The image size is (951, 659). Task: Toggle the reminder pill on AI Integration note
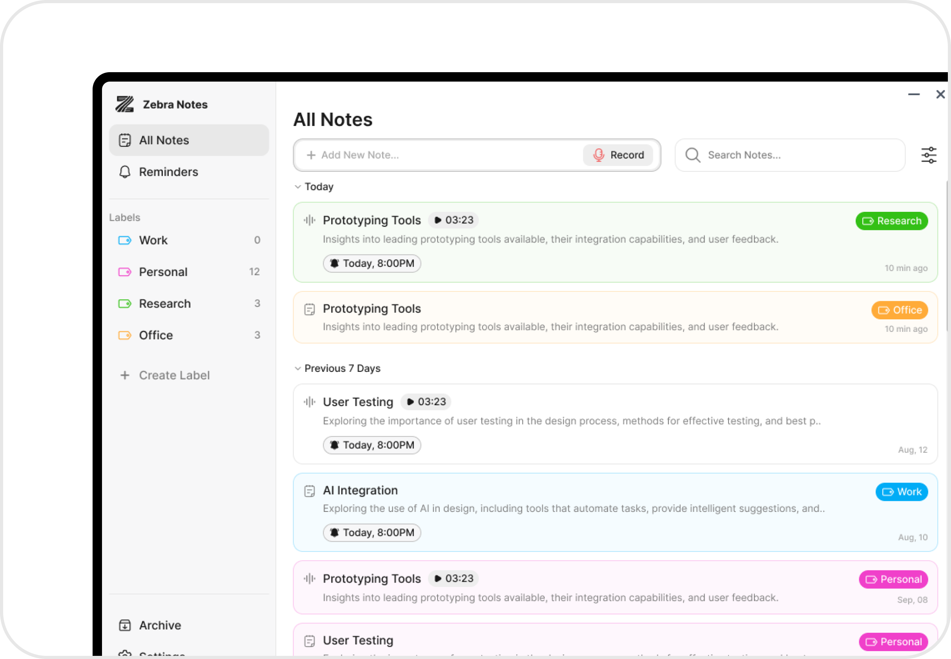tap(371, 532)
